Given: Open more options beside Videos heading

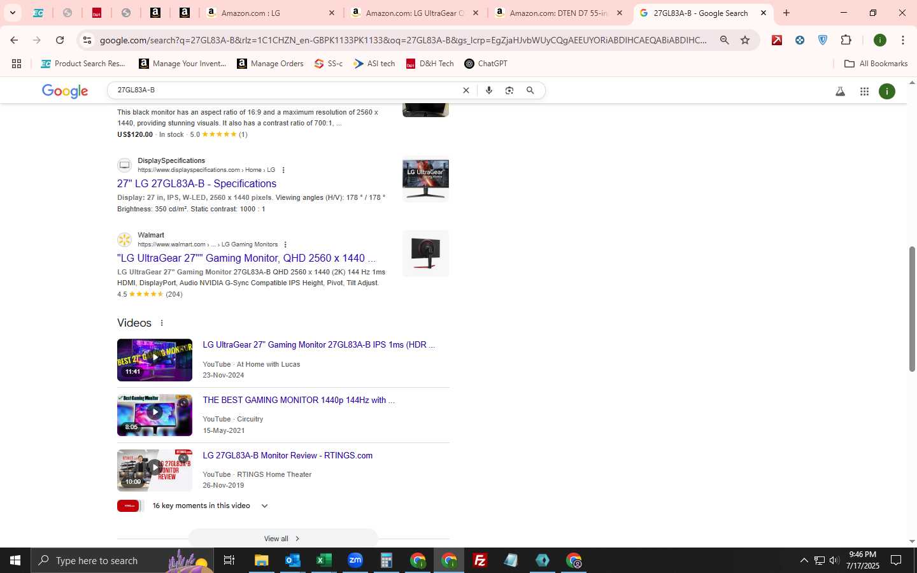Looking at the screenshot, I should [162, 323].
